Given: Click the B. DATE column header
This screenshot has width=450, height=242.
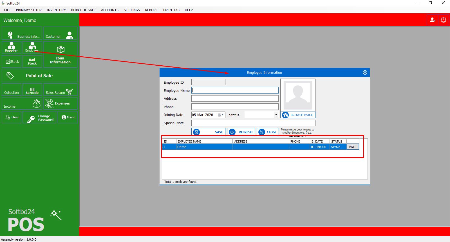Looking at the screenshot, I should [x=320, y=141].
